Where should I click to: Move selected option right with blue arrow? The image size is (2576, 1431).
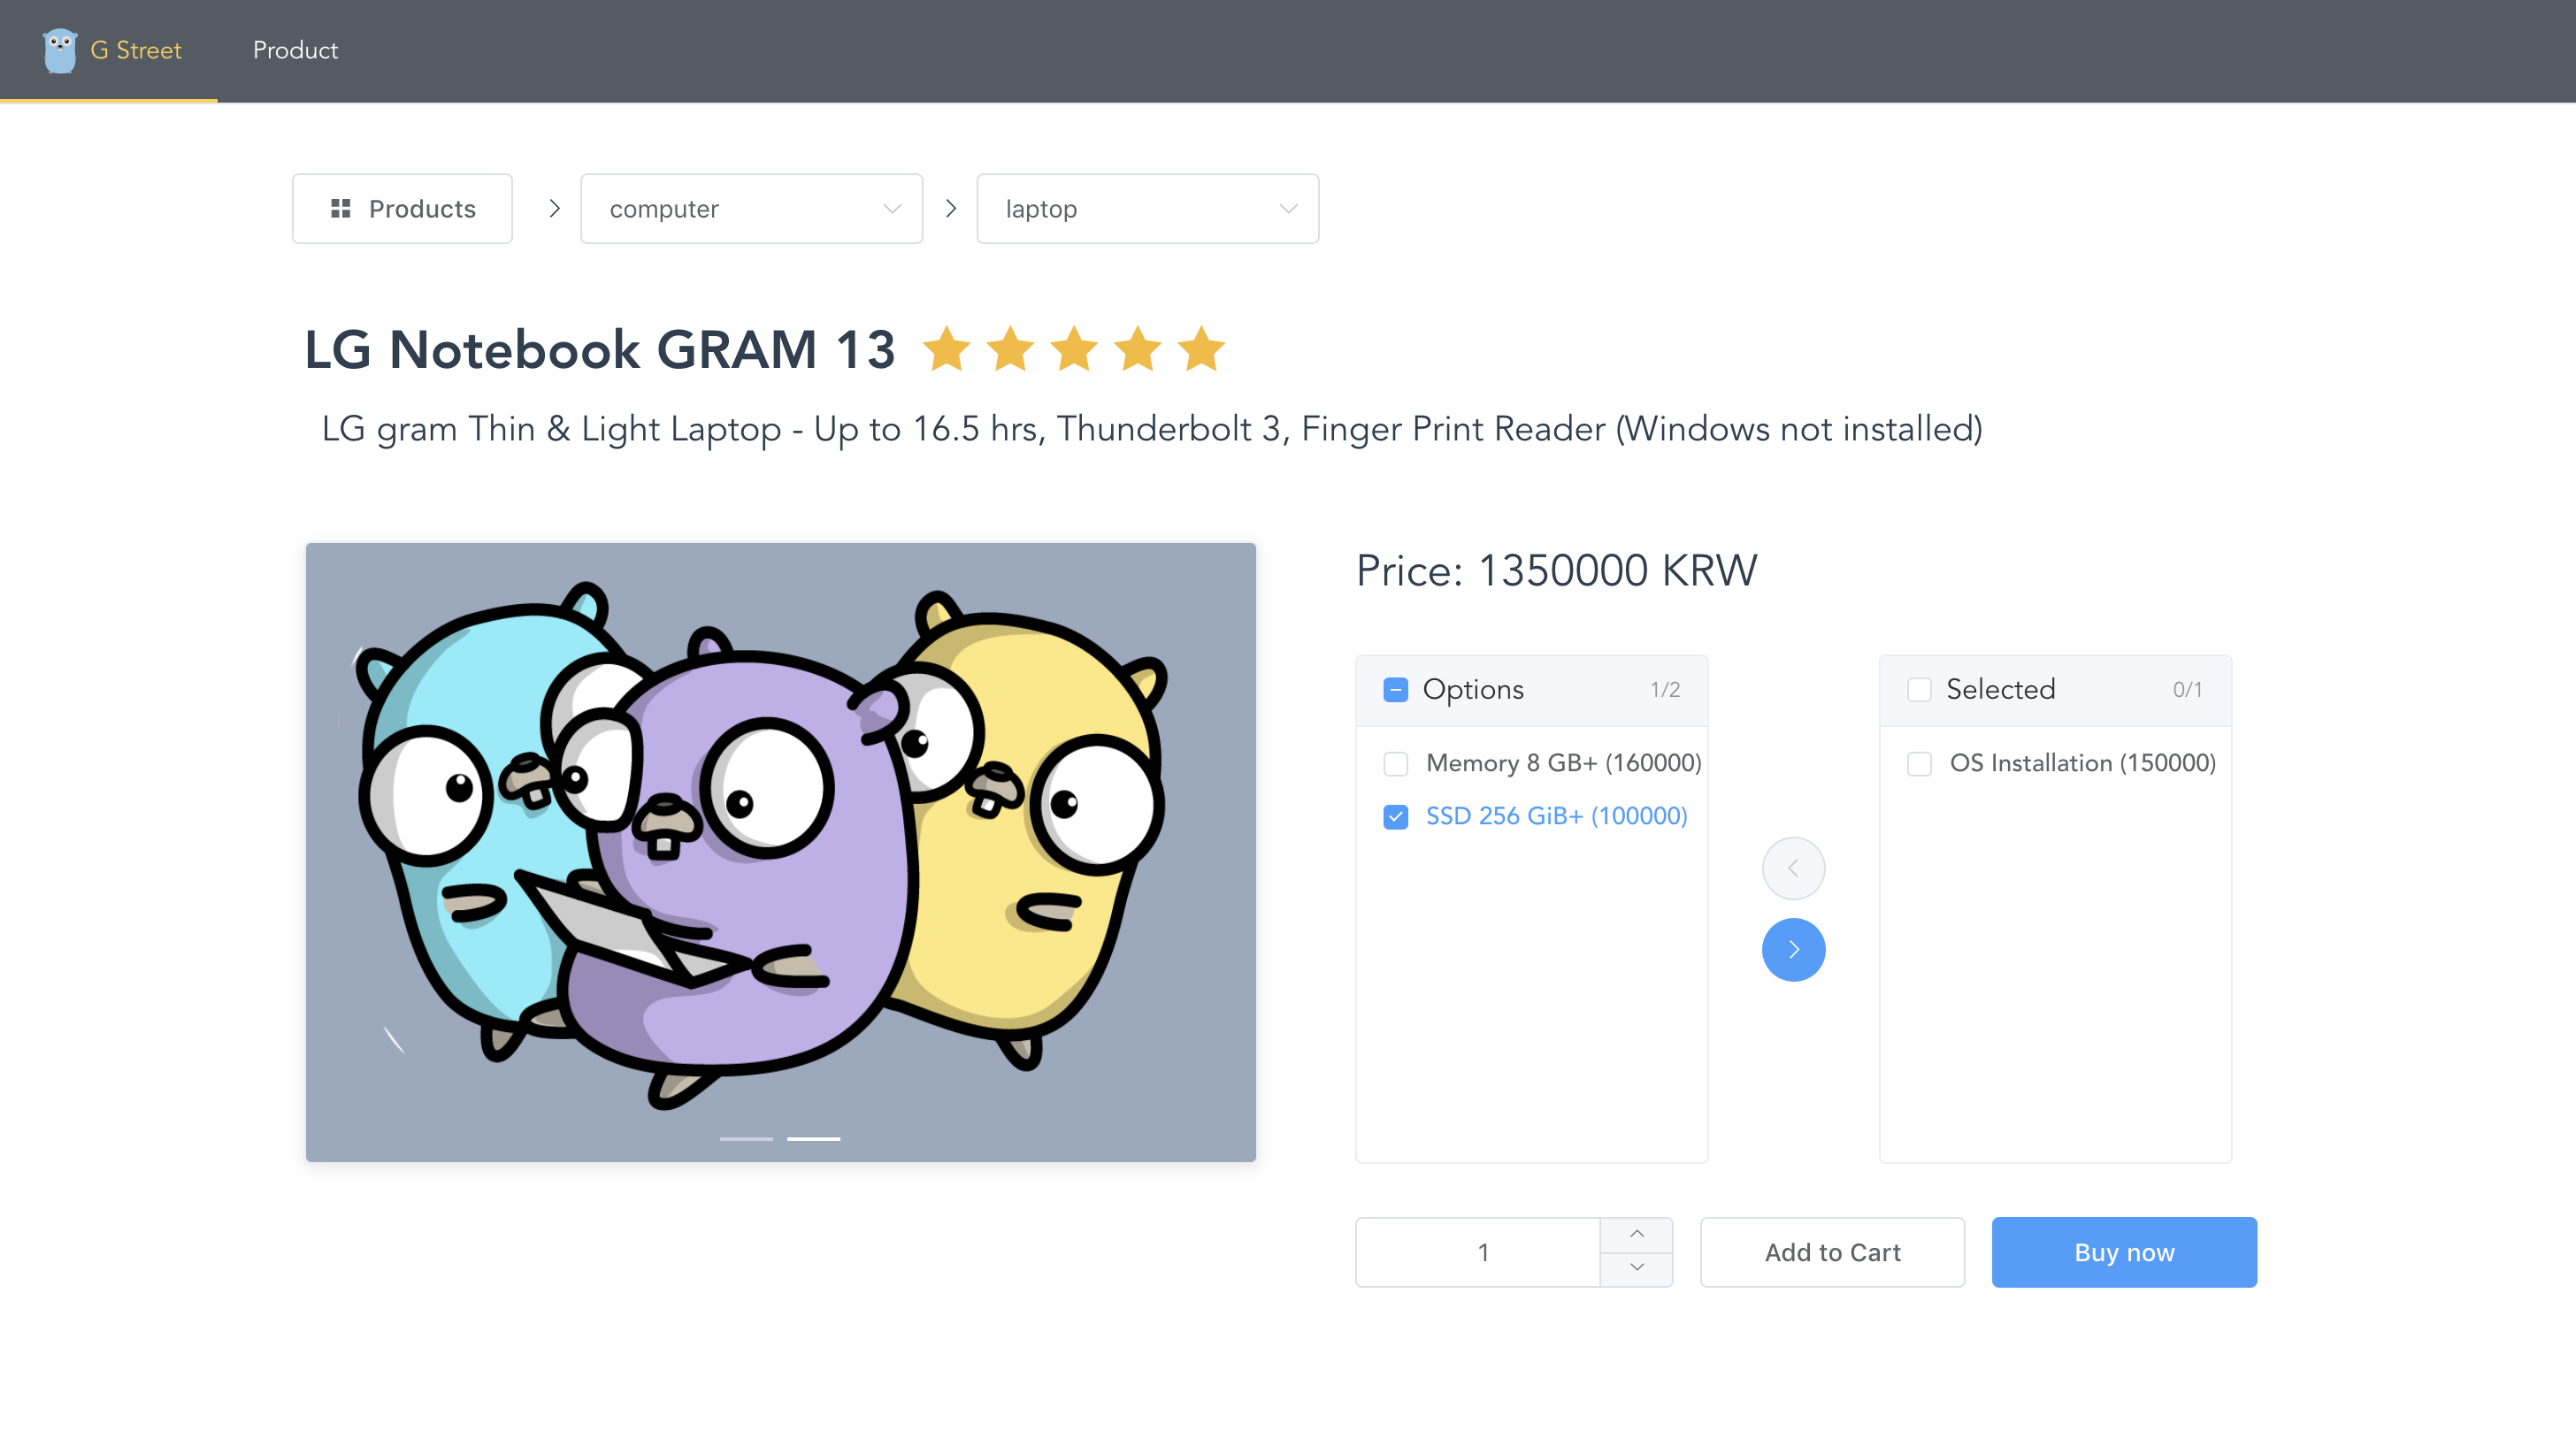1793,949
